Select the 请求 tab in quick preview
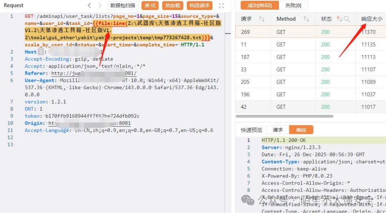The image size is (386, 215). pyautogui.click(x=278, y=130)
